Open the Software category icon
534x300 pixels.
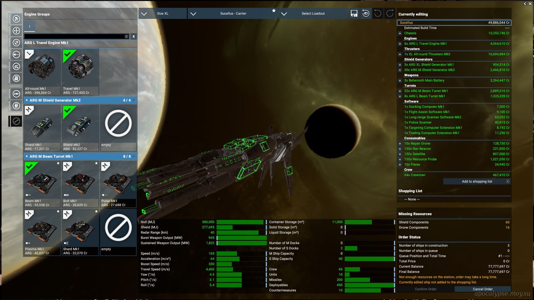pyautogui.click(x=16, y=79)
